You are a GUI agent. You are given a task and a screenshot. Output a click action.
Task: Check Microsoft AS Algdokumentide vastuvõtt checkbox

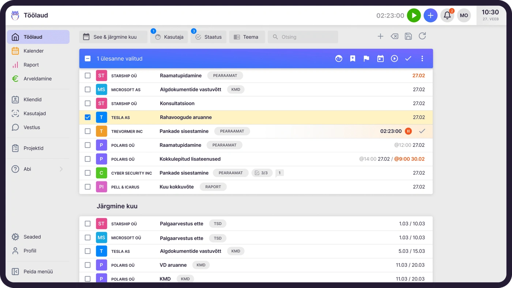coord(88,90)
